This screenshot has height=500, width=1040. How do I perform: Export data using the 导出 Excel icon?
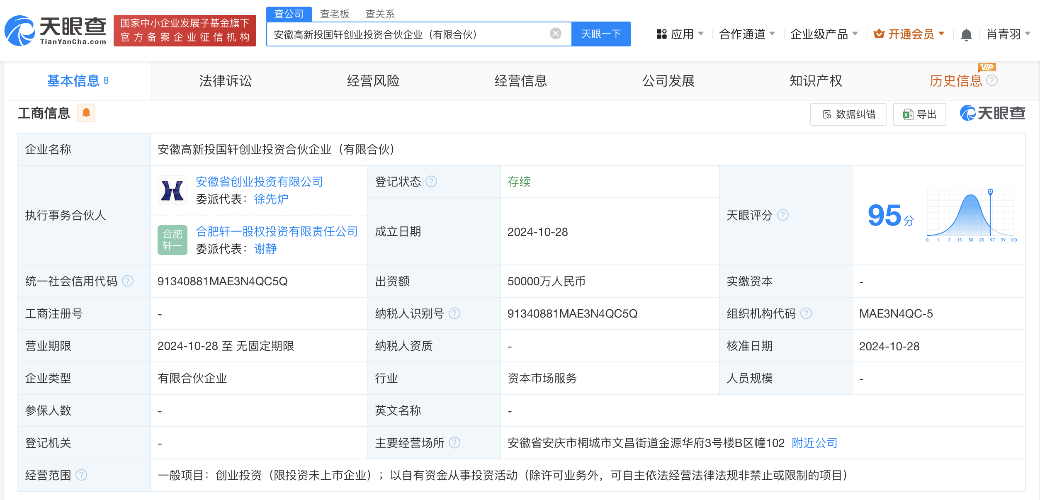click(919, 114)
